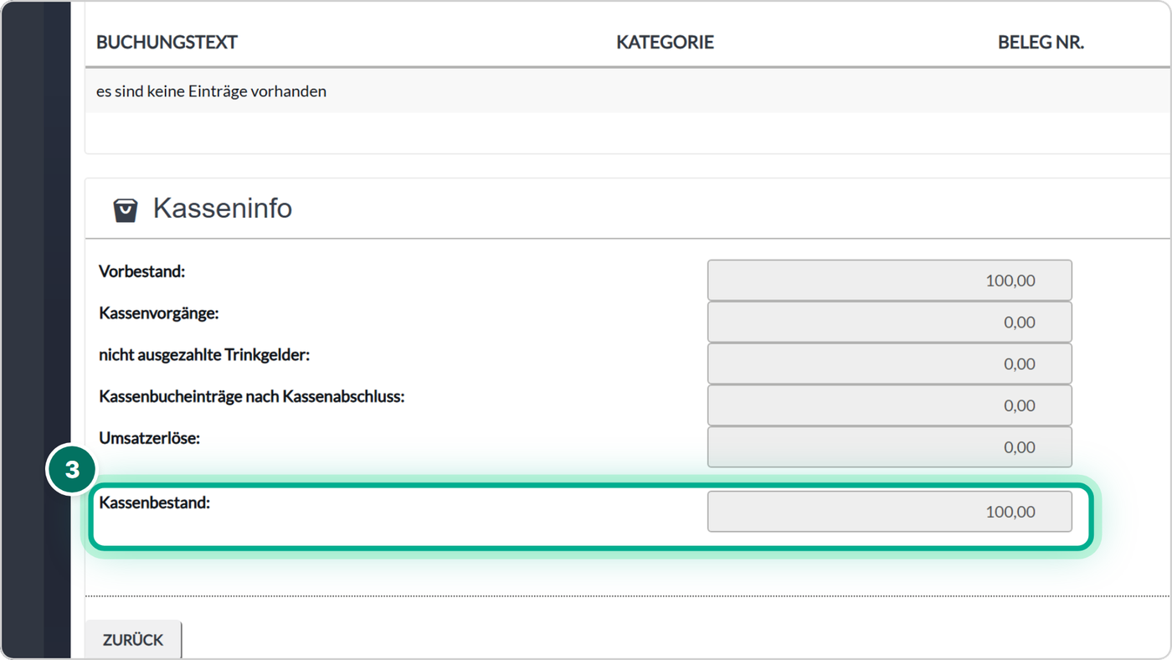Click the Kassenvorgänge label
Screen dimensions: 1172x660
tap(158, 313)
